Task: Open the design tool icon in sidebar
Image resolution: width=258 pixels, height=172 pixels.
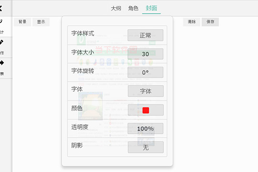Action: 1,21
